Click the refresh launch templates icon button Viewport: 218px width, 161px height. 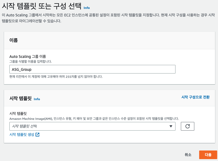(187, 126)
